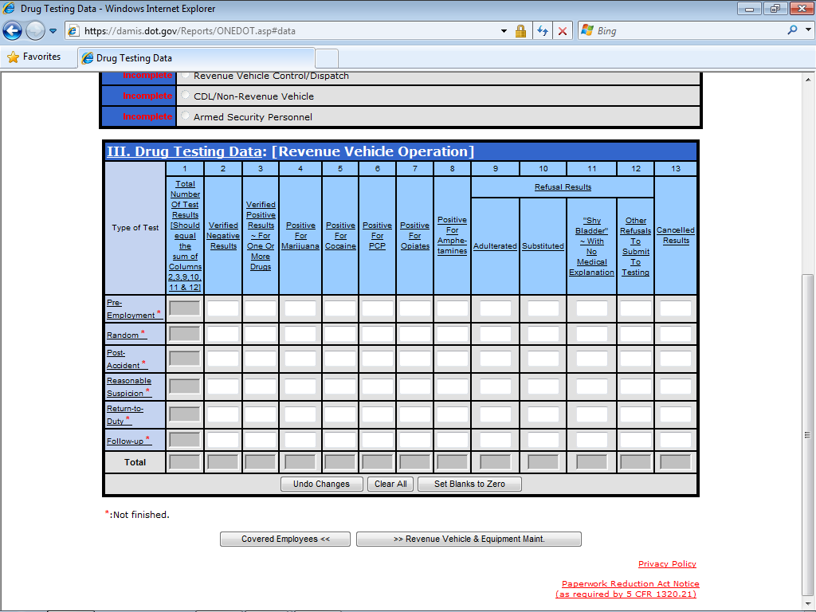The height and width of the screenshot is (612, 816).
Task: Expand the address bar URL dropdown
Action: tap(504, 31)
